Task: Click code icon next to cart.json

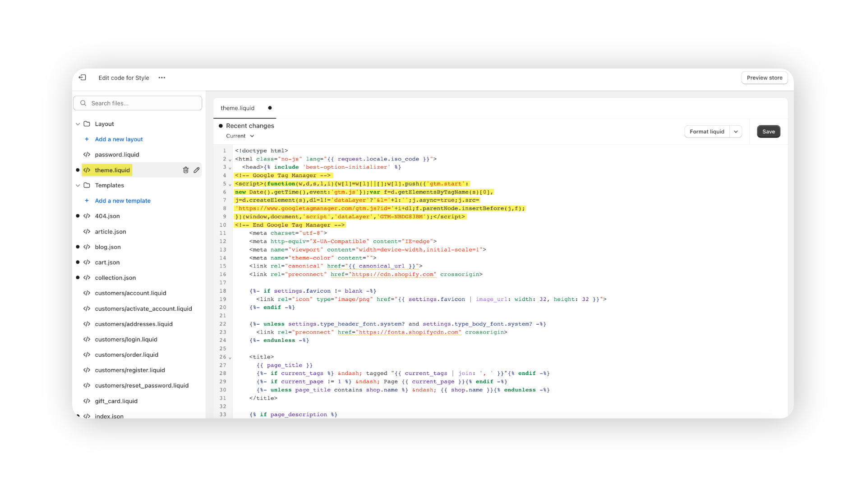Action: [x=87, y=262]
